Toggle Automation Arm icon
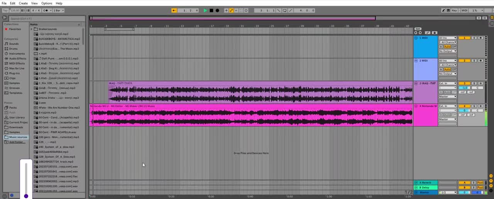The height and width of the screenshot is (199, 494). point(231,10)
